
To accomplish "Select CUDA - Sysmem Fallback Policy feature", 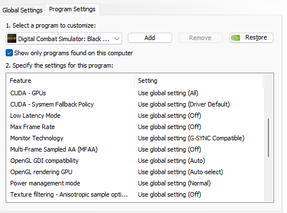I will pos(52,104).
